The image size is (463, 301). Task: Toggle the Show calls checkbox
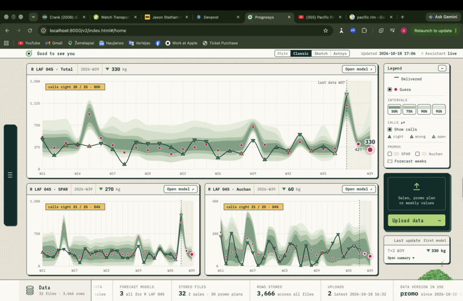[390, 129]
